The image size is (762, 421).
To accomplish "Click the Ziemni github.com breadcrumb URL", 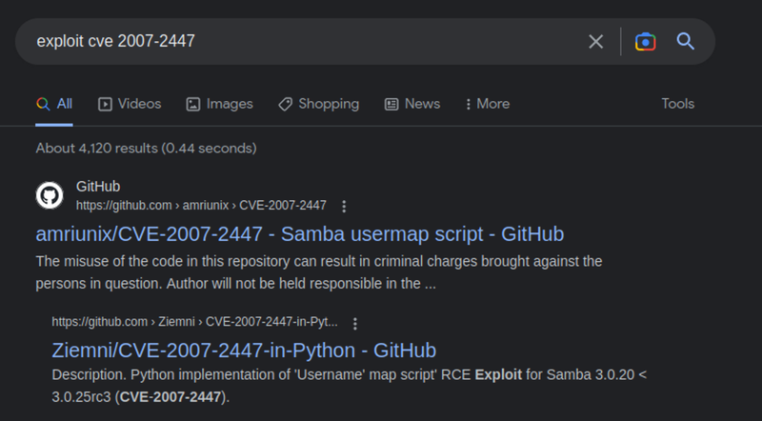I will [x=194, y=323].
